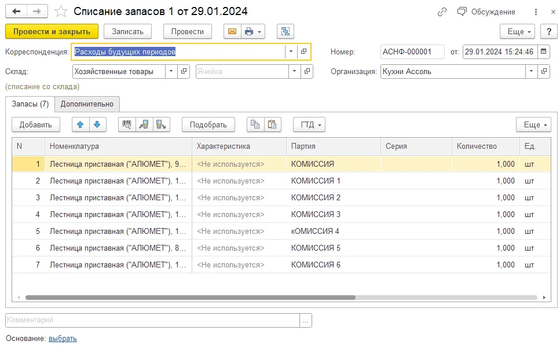Paste rows with the clipboard icon
560x345 pixels.
tap(272, 124)
